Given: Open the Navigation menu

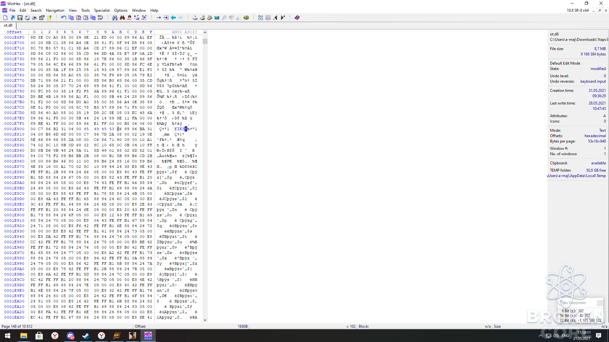Looking at the screenshot, I should 55,10.
